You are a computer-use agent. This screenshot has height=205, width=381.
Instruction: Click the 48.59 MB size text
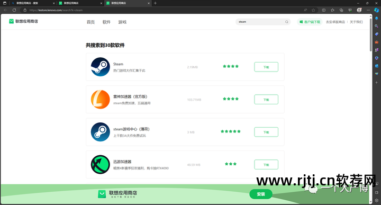194,165
